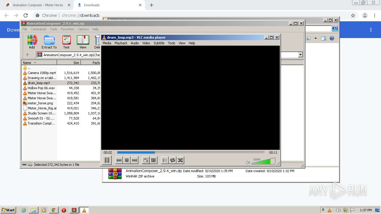Change Explorer view icon button
The image size is (381, 214).
click(x=309, y=38)
